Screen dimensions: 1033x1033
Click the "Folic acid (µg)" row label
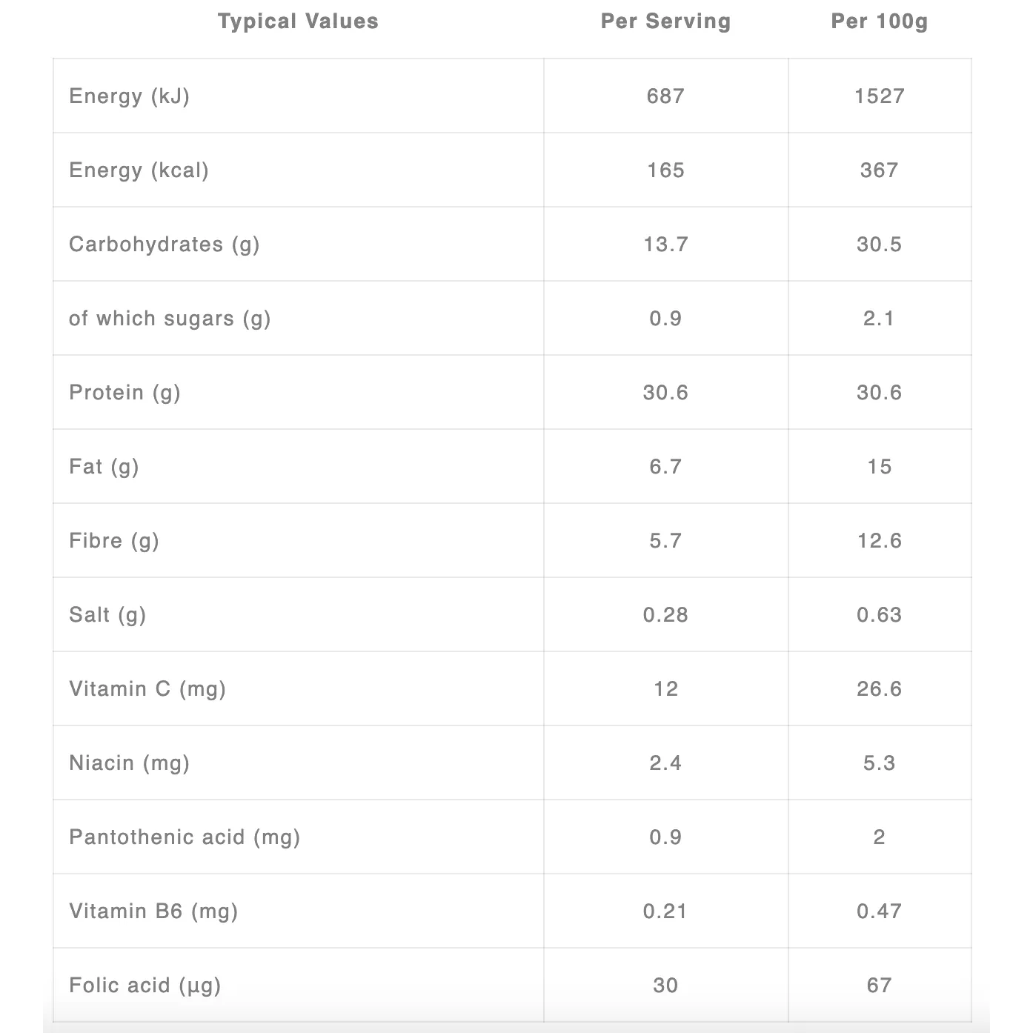(145, 986)
